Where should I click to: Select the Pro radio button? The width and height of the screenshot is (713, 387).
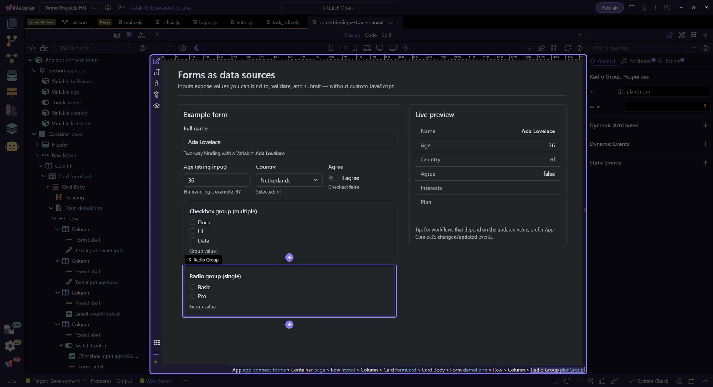(x=192, y=296)
